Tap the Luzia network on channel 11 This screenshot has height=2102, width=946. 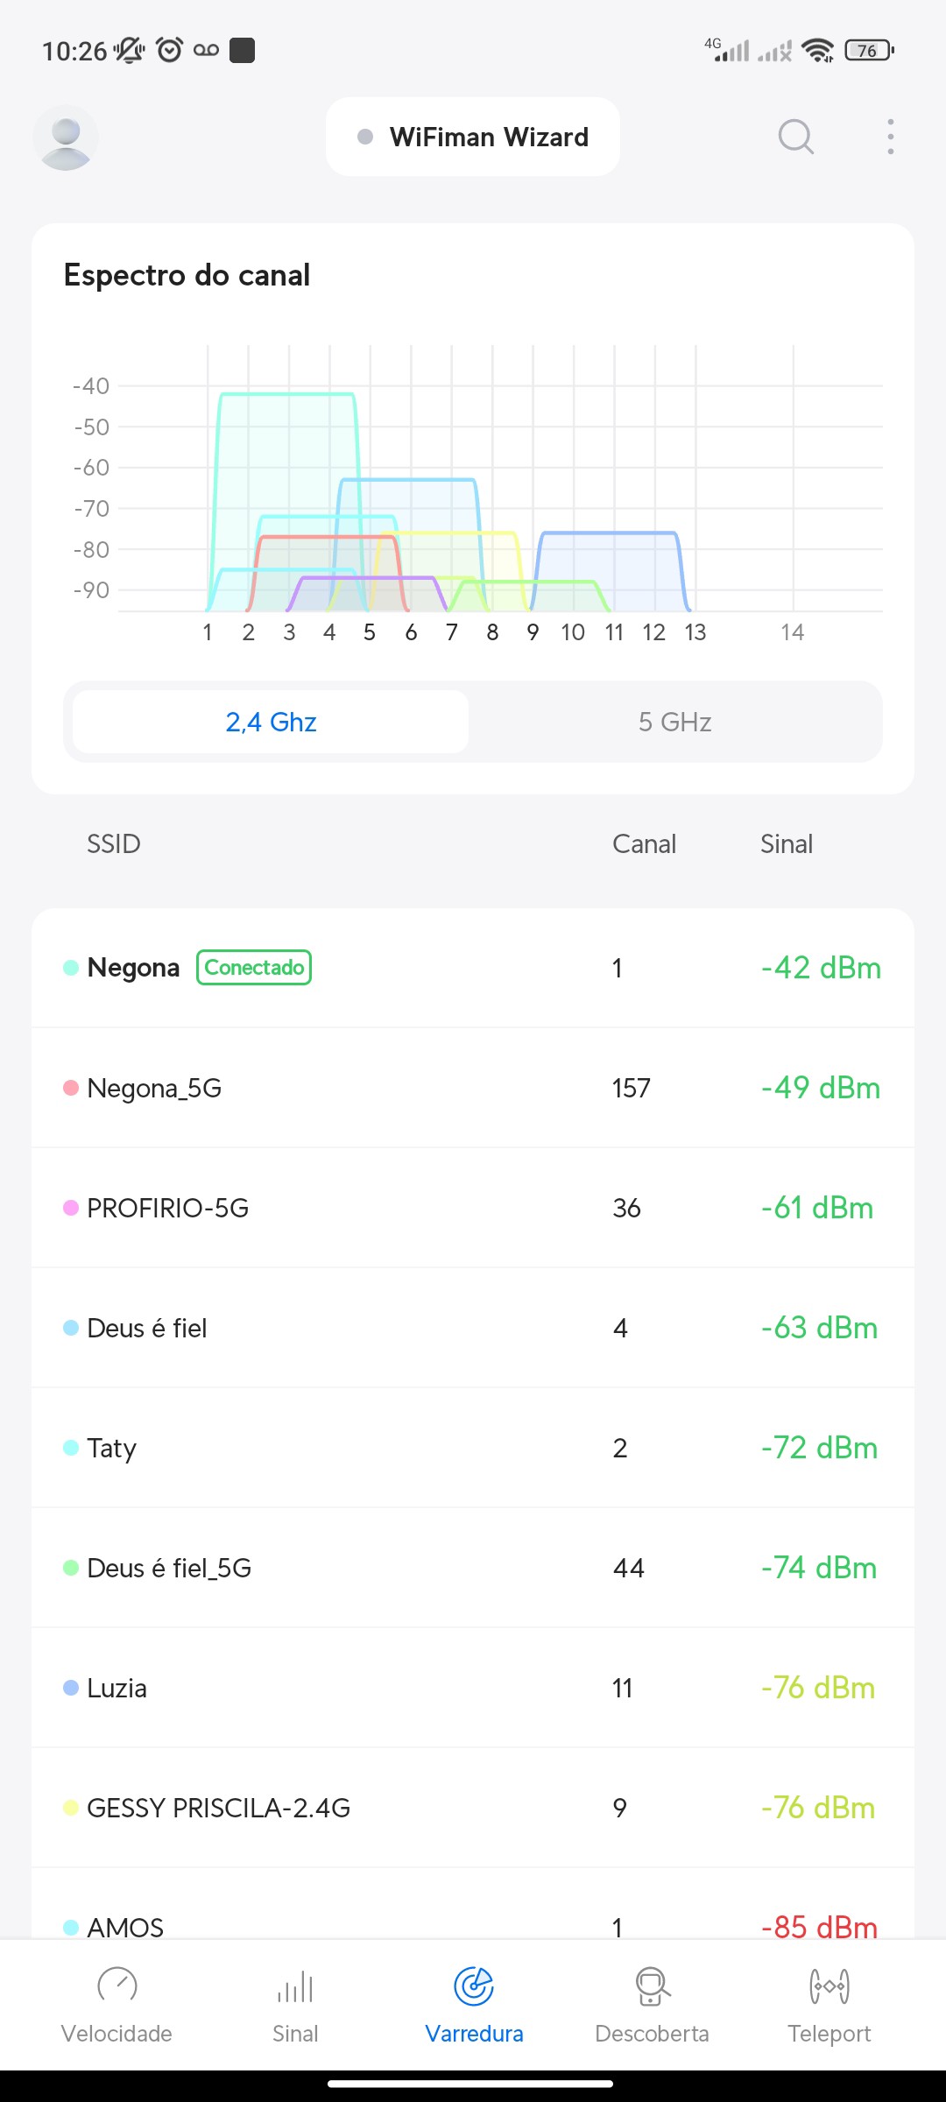[473, 1688]
